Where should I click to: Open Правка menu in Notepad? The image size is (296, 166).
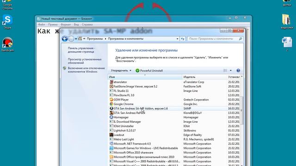53,24
